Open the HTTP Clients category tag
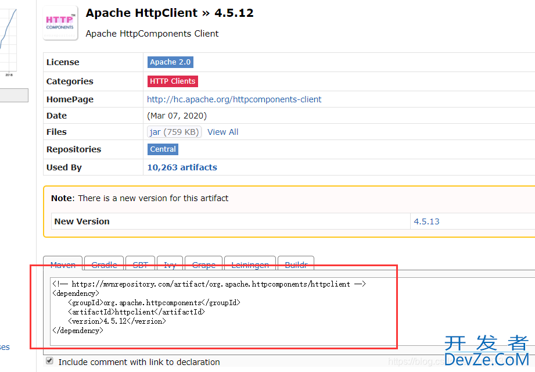The height and width of the screenshot is (372, 535). [x=173, y=81]
